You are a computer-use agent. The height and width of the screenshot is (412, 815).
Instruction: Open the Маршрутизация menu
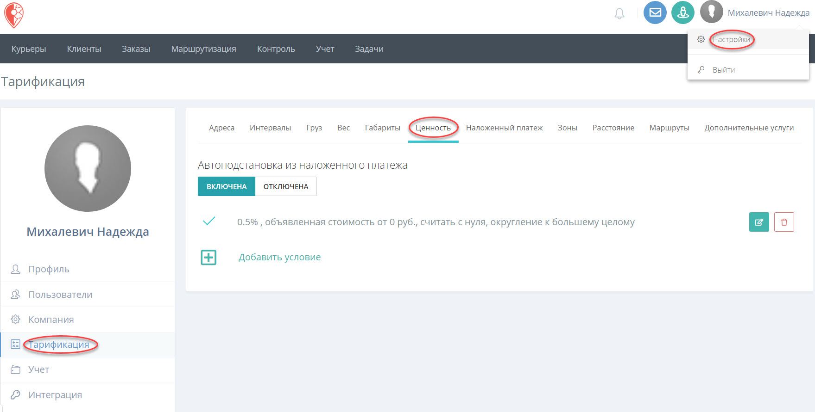204,49
